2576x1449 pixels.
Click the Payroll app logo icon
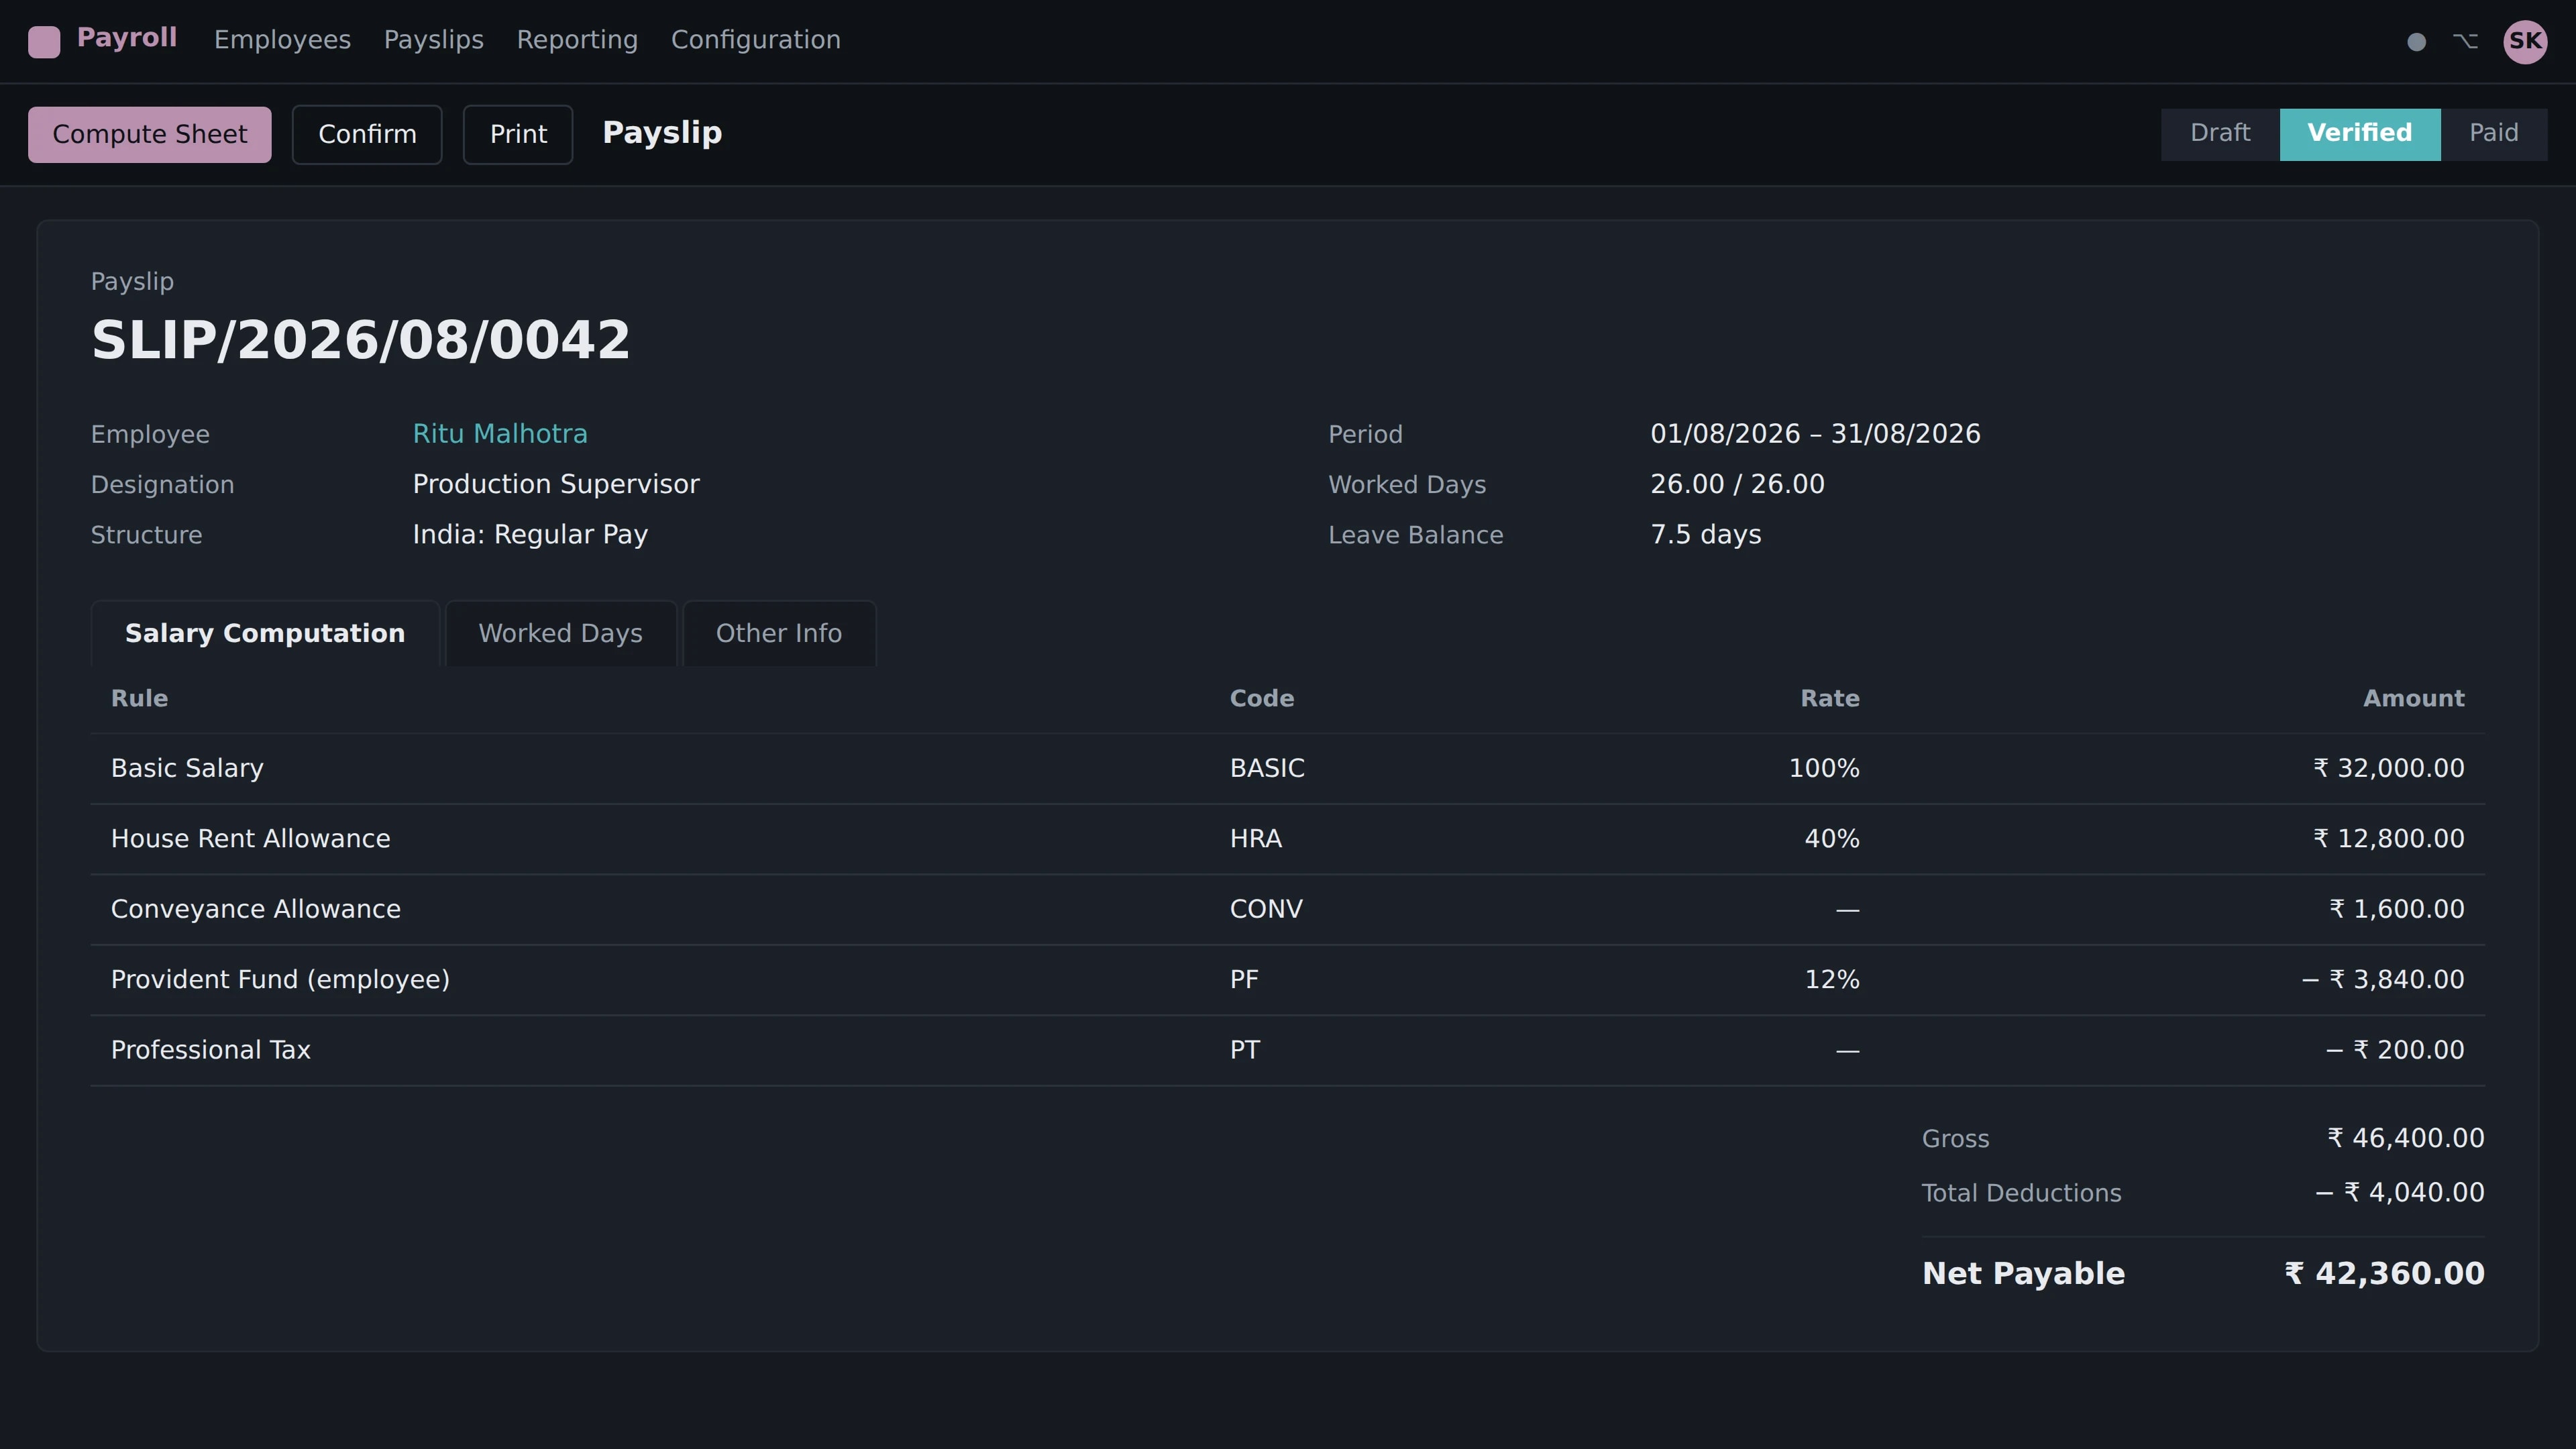[44, 42]
